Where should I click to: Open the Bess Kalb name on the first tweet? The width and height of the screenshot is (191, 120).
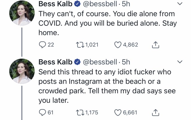coord(56,4)
